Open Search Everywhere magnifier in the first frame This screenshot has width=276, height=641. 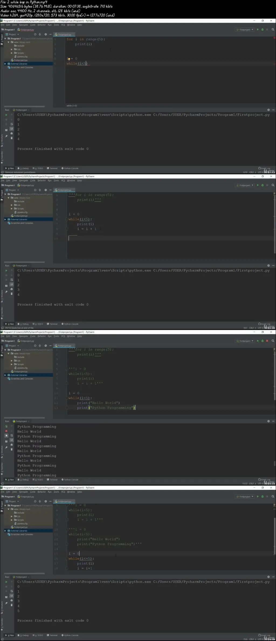tap(273, 30)
